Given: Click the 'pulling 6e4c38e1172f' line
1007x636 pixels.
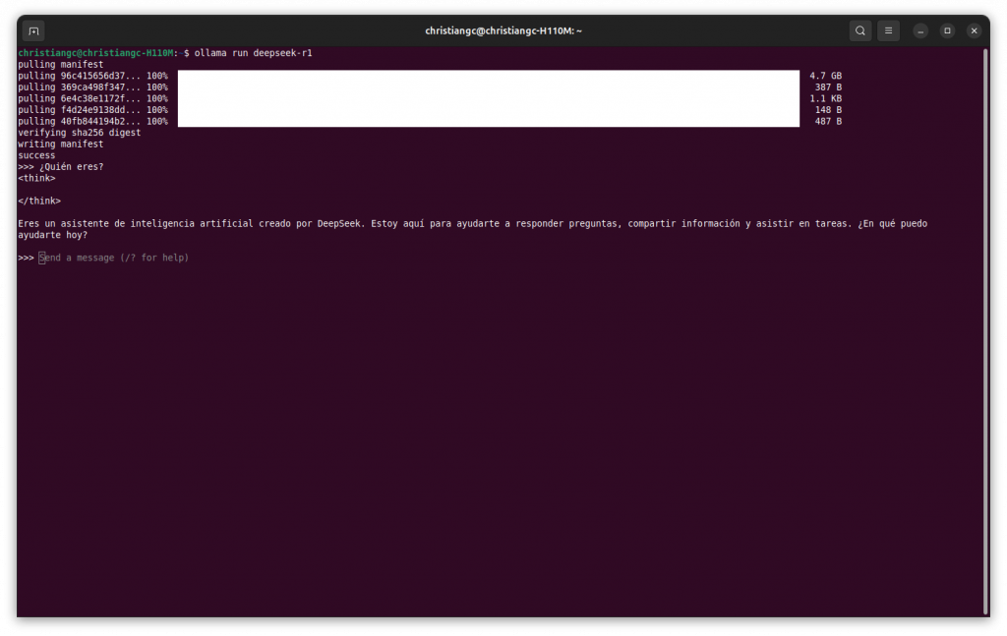Looking at the screenshot, I should 92,99.
